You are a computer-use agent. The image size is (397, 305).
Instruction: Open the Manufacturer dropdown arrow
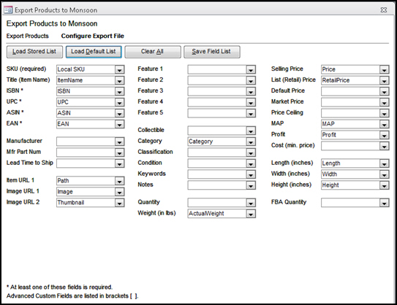point(119,142)
